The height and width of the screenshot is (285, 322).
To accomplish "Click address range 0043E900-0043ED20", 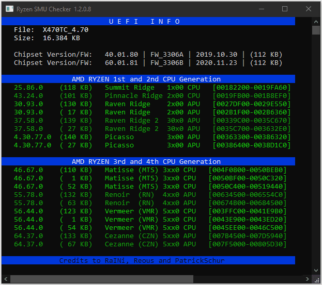I will click(248, 219).
